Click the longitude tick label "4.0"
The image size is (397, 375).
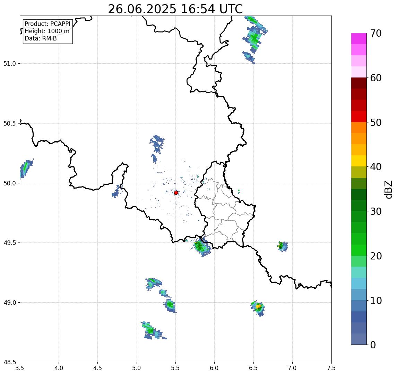pos(59,368)
